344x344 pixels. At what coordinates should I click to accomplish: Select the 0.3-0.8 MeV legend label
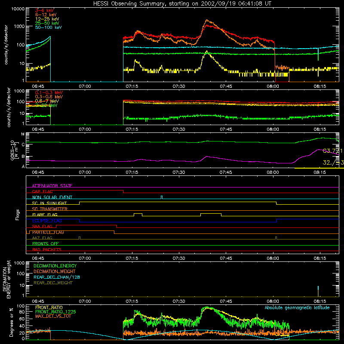coord(49,97)
